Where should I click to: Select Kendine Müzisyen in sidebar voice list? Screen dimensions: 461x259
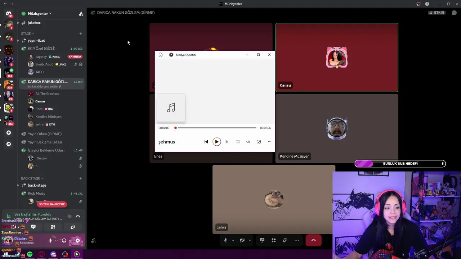tap(48, 117)
